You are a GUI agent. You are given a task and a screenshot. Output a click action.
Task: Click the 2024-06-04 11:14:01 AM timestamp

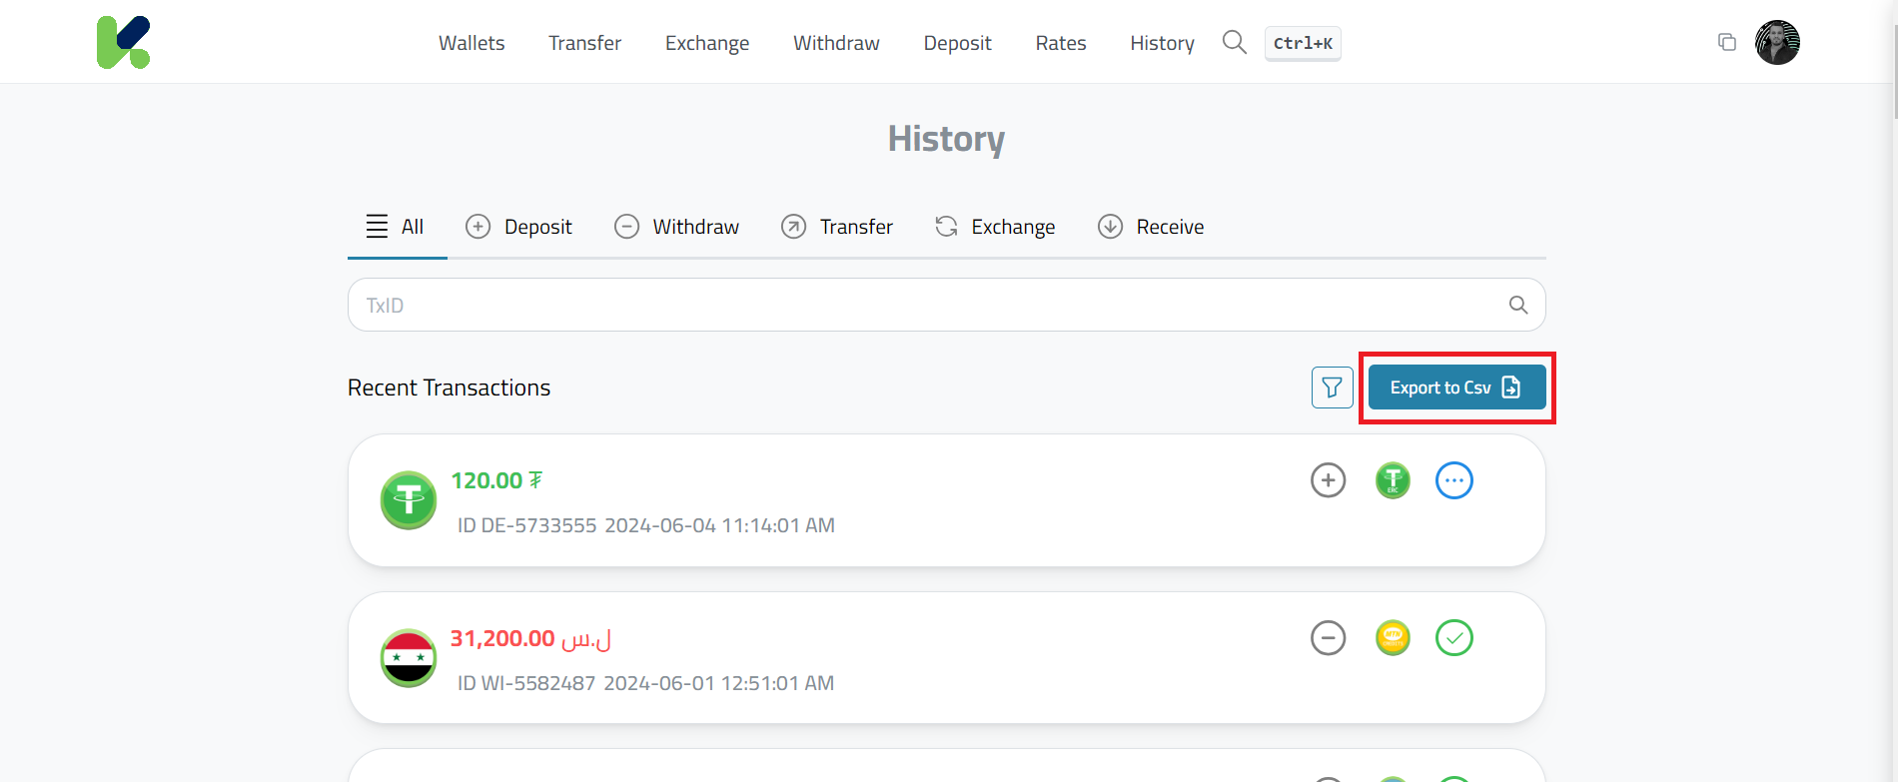point(719,525)
